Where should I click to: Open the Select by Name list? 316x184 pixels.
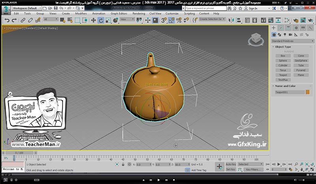[x=70, y=20]
